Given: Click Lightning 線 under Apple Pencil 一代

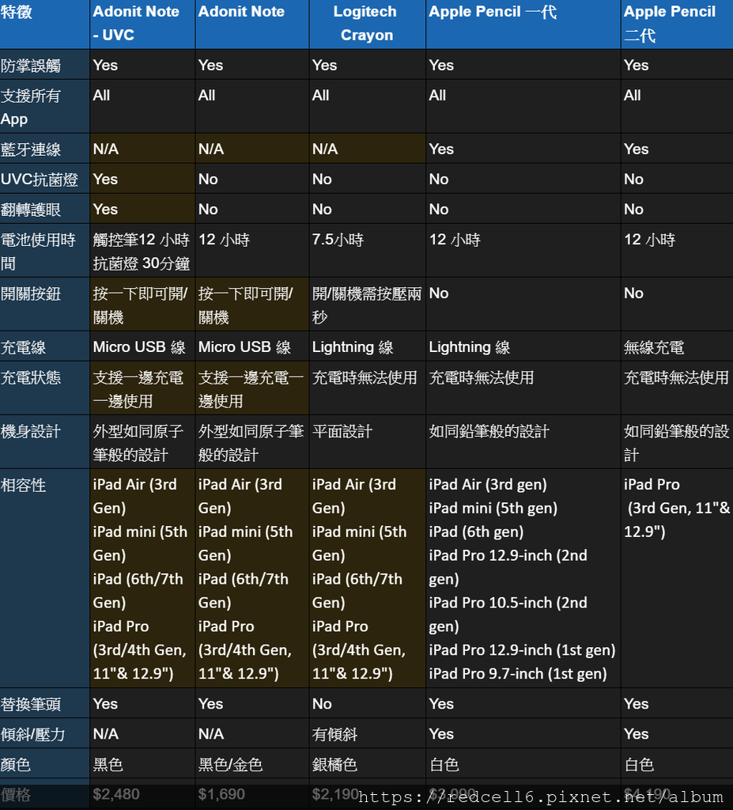Looking at the screenshot, I should point(523,346).
